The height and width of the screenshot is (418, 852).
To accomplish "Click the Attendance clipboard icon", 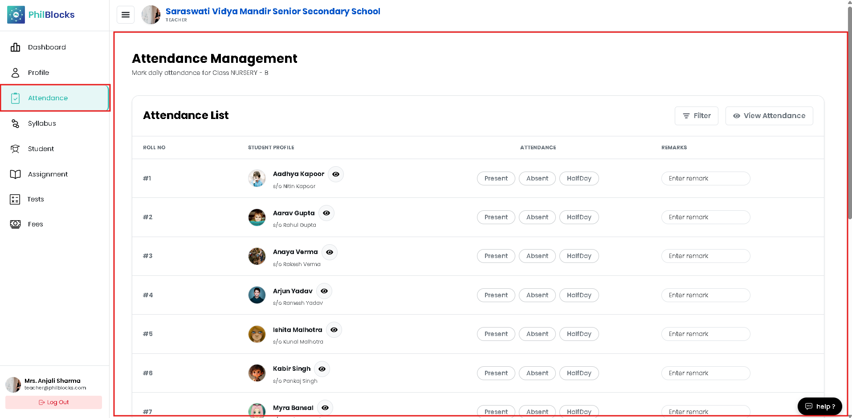I will (16, 98).
